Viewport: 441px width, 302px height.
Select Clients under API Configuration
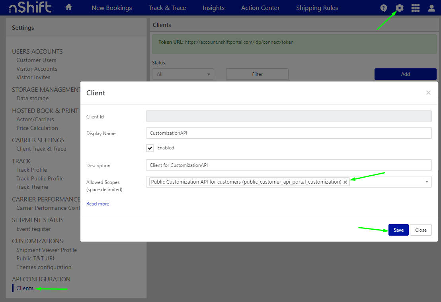coord(25,288)
